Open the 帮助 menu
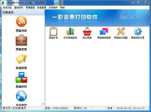 63,8
